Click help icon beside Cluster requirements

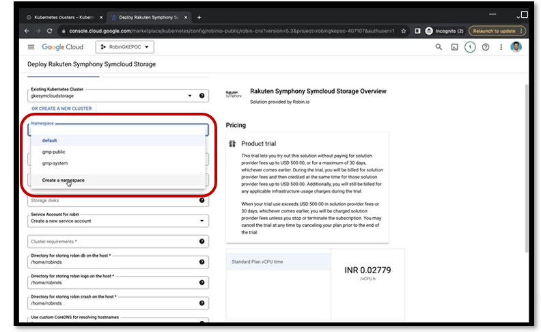[202, 241]
